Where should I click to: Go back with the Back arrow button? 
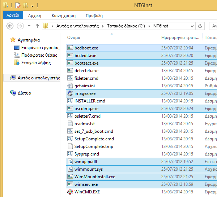pyautogui.click(x=10, y=26)
